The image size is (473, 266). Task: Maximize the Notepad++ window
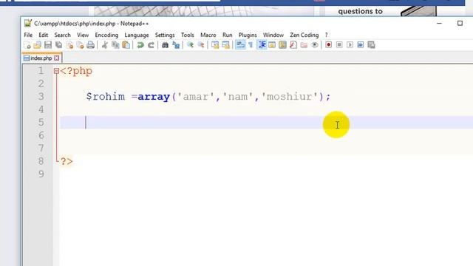point(460,23)
